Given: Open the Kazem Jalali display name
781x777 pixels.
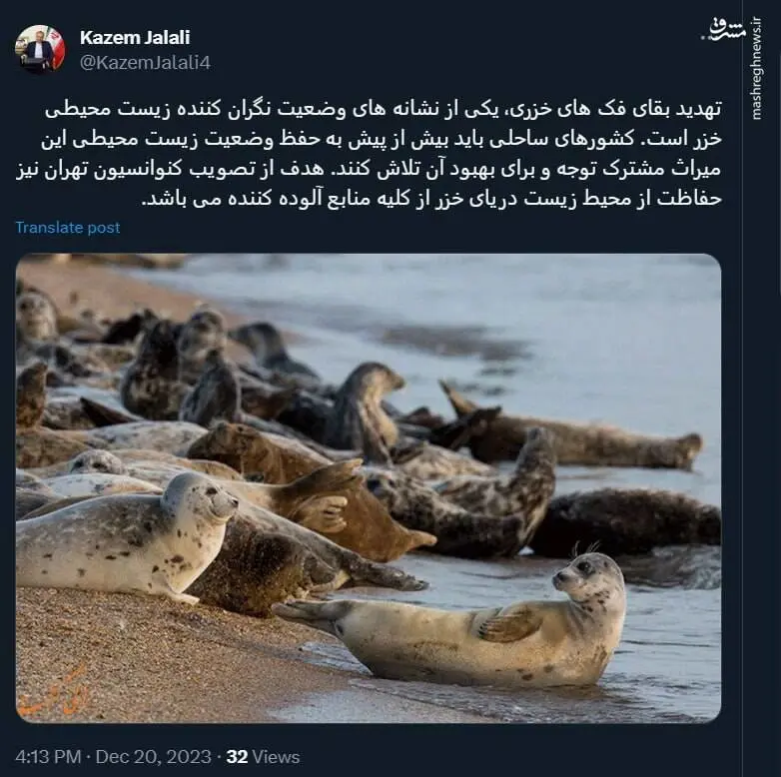Looking at the screenshot, I should coord(135,37).
